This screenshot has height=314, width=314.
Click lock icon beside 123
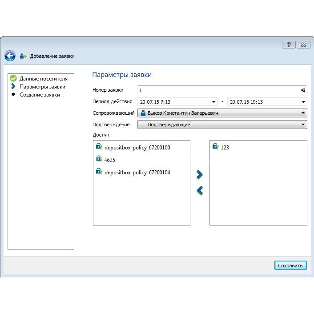[x=215, y=147]
